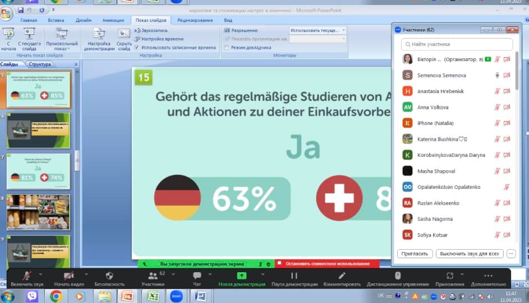The height and width of the screenshot is (303, 529).
Task: Open the Дизайн ribbon tab
Action: [x=84, y=20]
